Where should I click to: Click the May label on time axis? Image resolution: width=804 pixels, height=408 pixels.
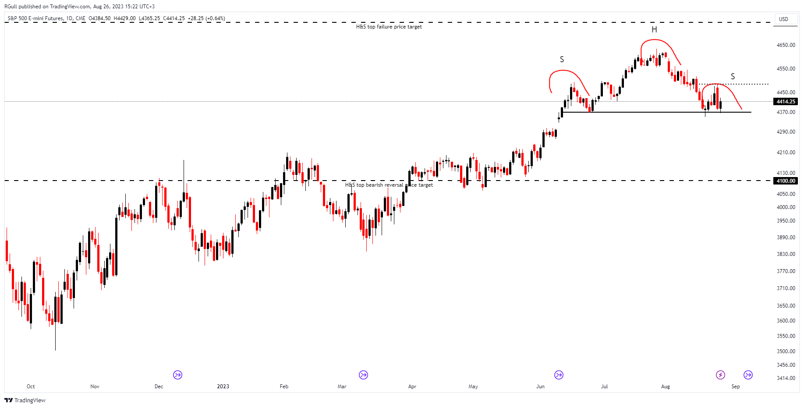tap(473, 387)
